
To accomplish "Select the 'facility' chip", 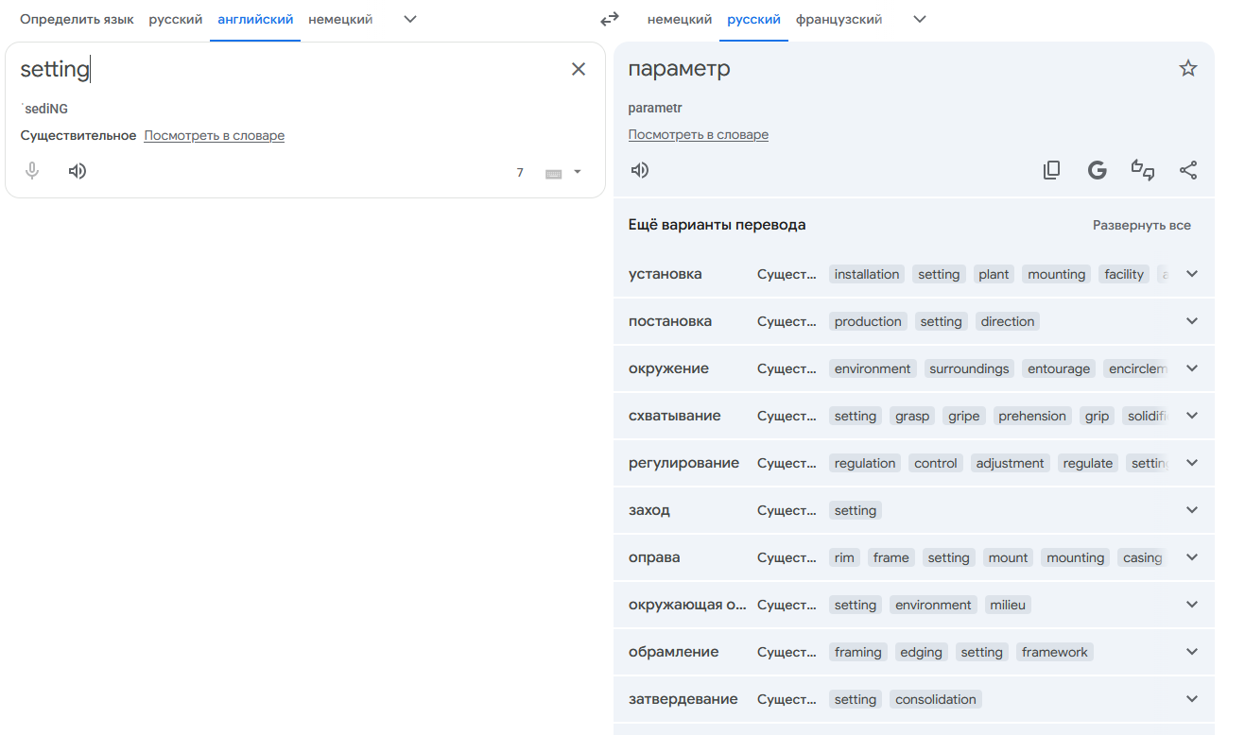I will click(x=1124, y=274).
